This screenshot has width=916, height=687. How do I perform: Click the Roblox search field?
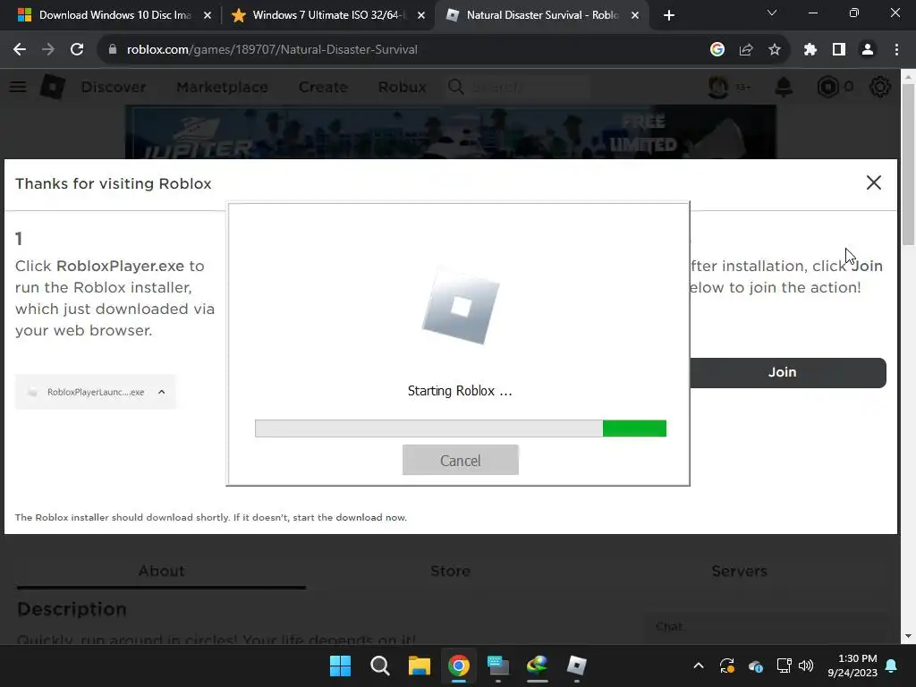tap(518, 87)
